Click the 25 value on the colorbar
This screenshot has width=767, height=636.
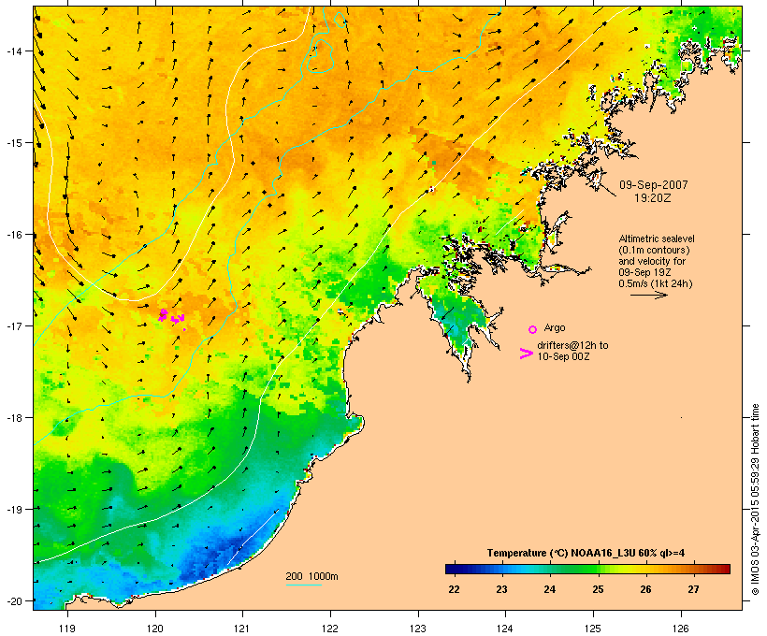[x=598, y=589]
